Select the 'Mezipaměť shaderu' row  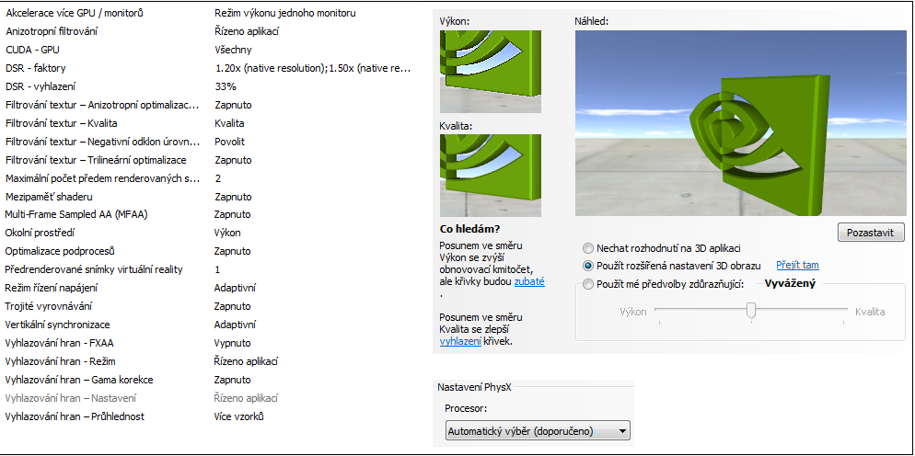210,197
